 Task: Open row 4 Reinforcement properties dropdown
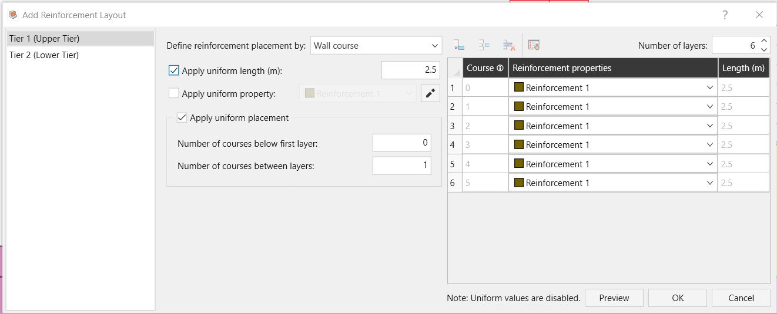tap(612, 145)
